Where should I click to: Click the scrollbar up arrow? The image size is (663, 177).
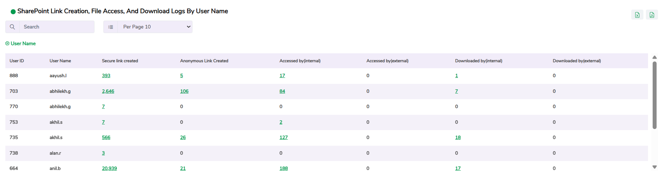pyautogui.click(x=654, y=57)
